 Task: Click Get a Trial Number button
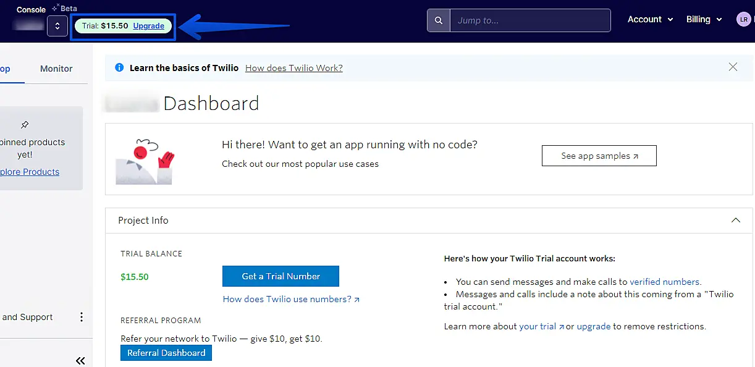(280, 276)
